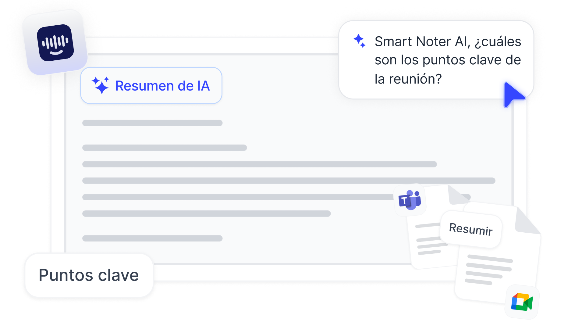This screenshot has height=322, width=575.
Task: Select the Resumen de IA text label
Action: pyautogui.click(x=162, y=86)
